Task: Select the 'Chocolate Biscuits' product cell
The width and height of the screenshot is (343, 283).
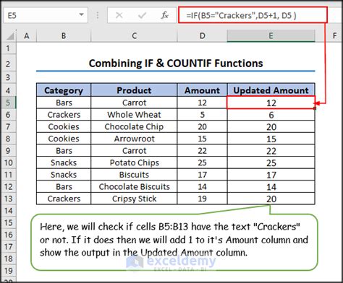Action: coord(134,187)
